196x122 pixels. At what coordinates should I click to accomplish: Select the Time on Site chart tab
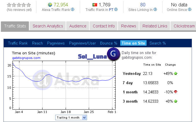pos(133,43)
